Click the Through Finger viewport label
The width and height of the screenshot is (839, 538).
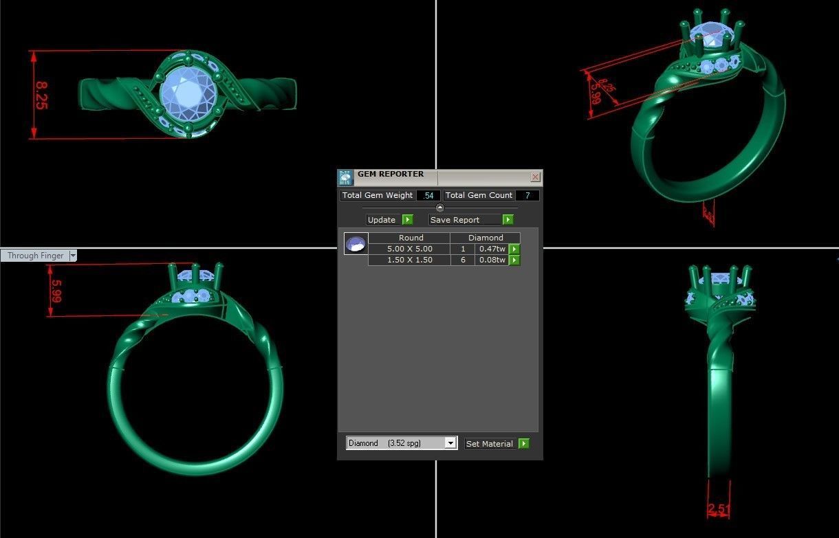(35, 256)
